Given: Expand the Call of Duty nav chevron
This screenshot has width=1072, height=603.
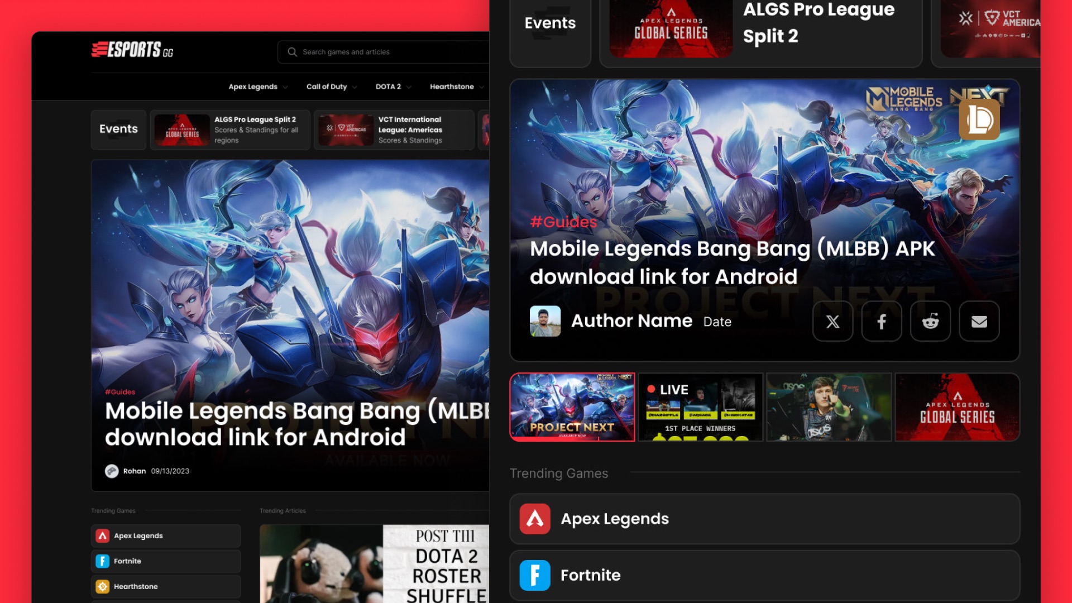Looking at the screenshot, I should (355, 87).
